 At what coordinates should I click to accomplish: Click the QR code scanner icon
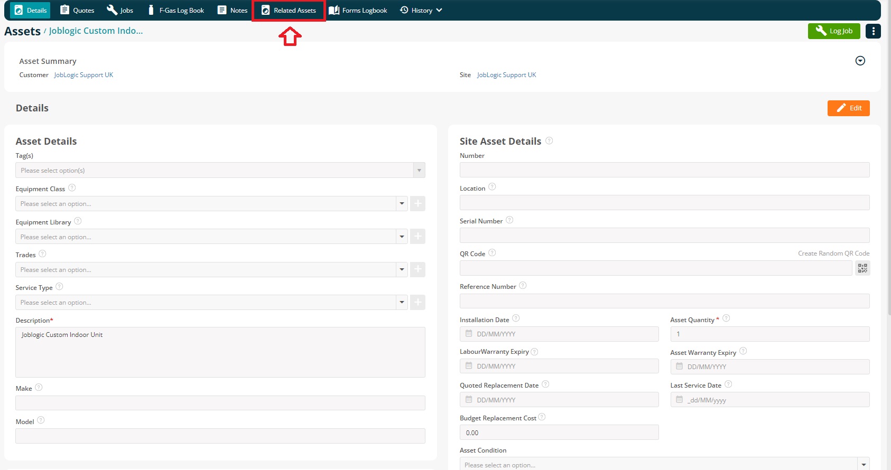pyautogui.click(x=862, y=268)
